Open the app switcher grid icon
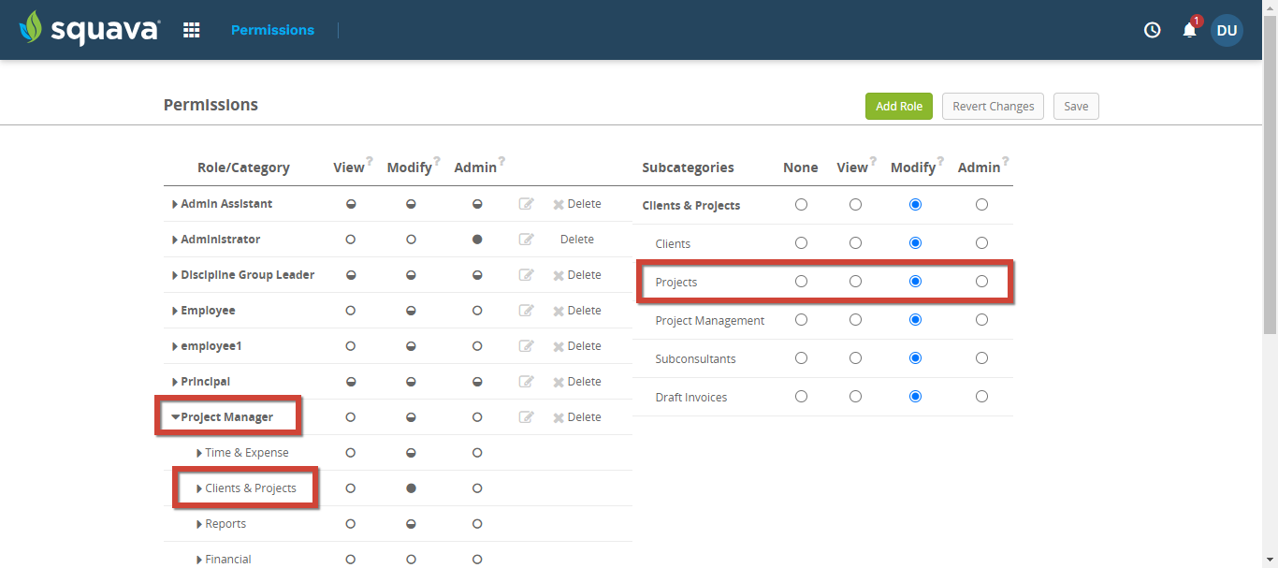 [x=191, y=29]
